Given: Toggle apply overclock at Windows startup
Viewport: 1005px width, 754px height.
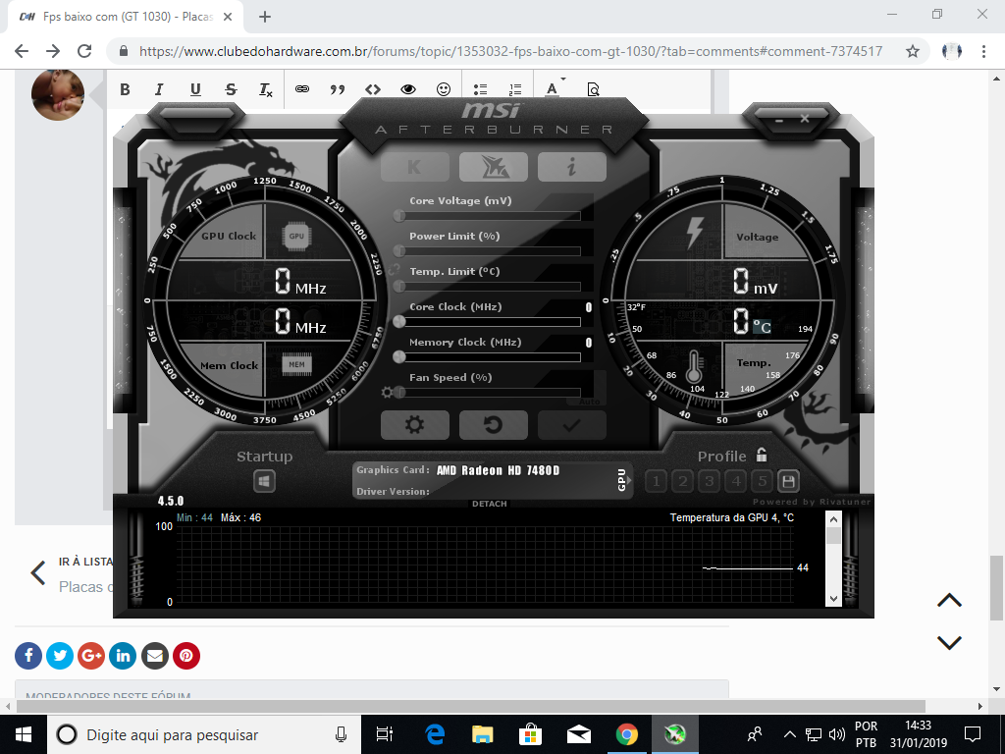Looking at the screenshot, I should pos(264,481).
